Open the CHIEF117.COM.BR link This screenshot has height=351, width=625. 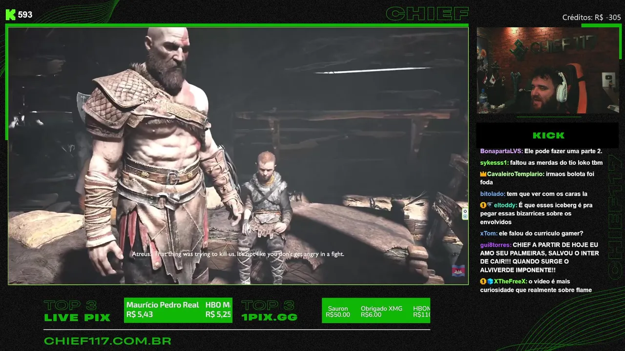point(107,341)
